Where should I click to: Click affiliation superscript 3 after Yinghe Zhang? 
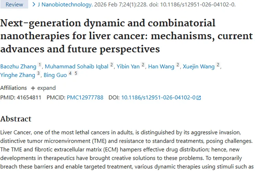click(39, 74)
